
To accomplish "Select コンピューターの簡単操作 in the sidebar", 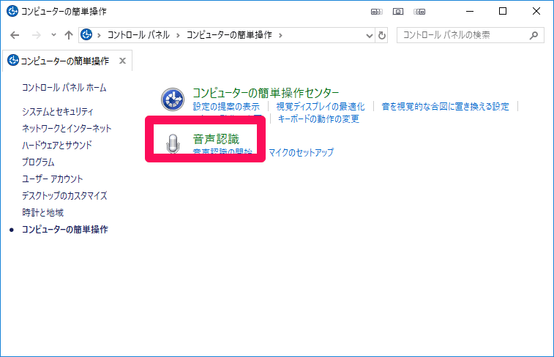I will click(x=64, y=229).
